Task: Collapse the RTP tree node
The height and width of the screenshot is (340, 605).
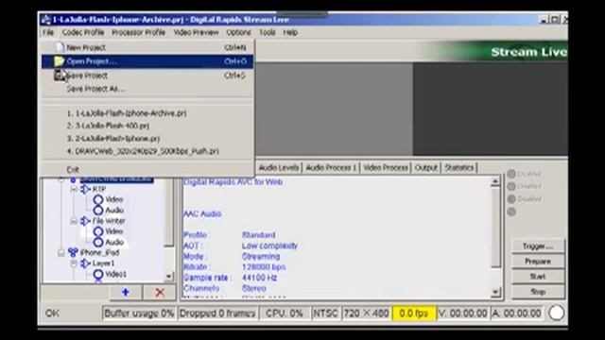Action: coord(74,189)
